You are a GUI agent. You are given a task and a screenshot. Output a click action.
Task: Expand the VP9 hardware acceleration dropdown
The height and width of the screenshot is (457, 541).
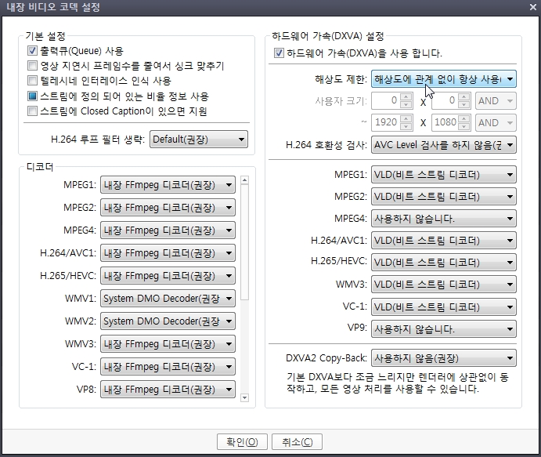pos(443,329)
